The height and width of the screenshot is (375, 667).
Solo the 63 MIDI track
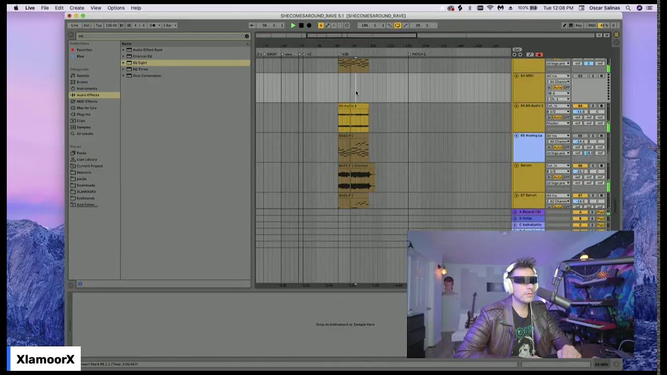593,76
